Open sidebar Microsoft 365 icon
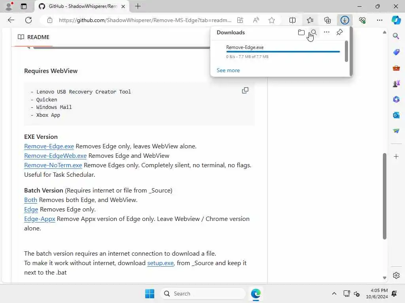This screenshot has width=405, height=303. point(396,99)
